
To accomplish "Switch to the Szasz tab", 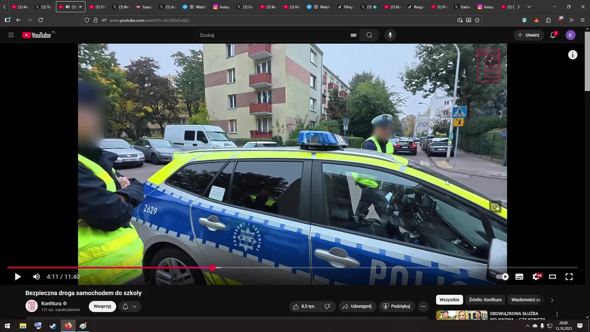I will pos(145,7).
